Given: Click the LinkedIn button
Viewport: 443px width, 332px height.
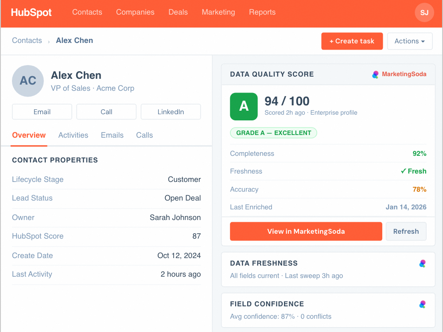Looking at the screenshot, I should click(x=171, y=112).
